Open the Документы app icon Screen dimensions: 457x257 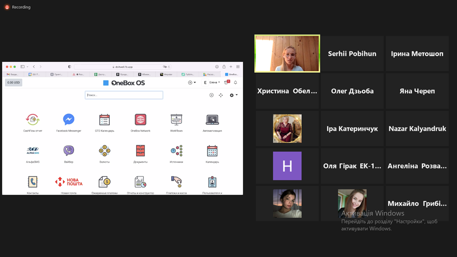pyautogui.click(x=140, y=151)
